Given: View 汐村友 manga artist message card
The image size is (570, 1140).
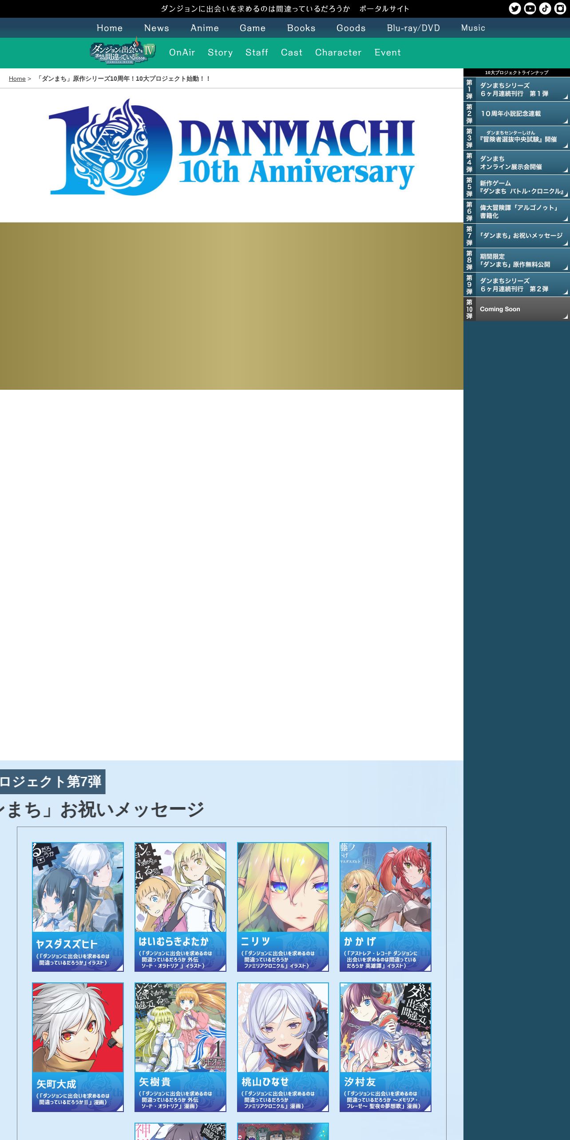Looking at the screenshot, I should click(x=385, y=1047).
